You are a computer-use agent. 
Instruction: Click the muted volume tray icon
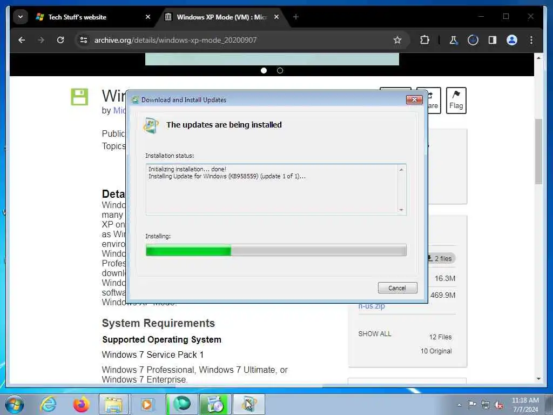498,405
